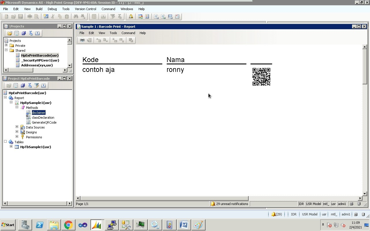Image resolution: width=370 pixels, height=231 pixels.
Task: Expand the Data Sources node
Action: [17, 127]
